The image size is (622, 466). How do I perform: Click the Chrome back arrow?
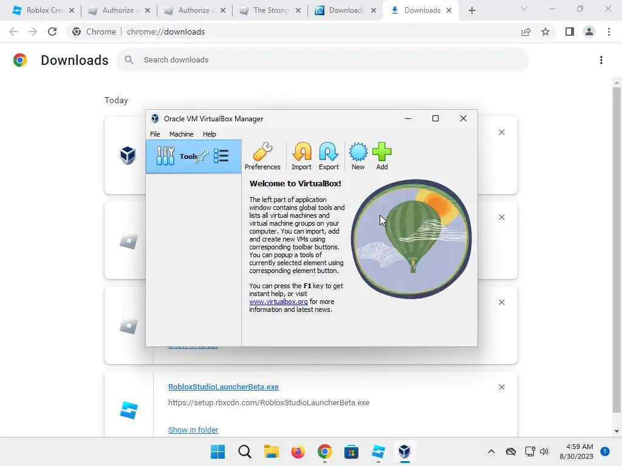(x=13, y=32)
